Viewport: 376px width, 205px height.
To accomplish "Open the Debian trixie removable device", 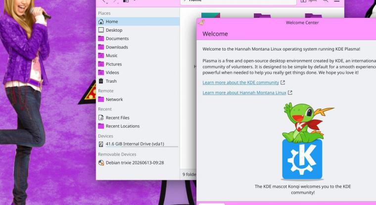I will (138, 163).
